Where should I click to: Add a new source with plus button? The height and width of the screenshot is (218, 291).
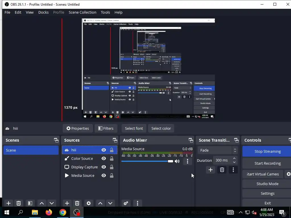coord(67,203)
